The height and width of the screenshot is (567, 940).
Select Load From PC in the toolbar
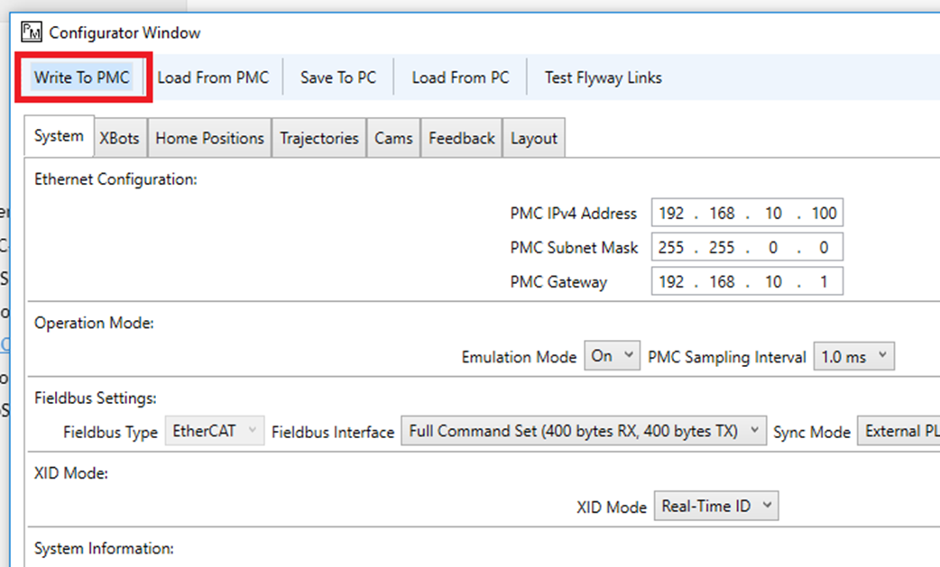point(460,78)
